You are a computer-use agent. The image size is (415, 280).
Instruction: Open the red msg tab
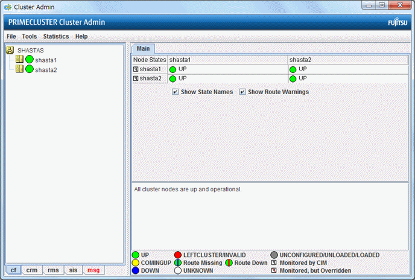93,270
